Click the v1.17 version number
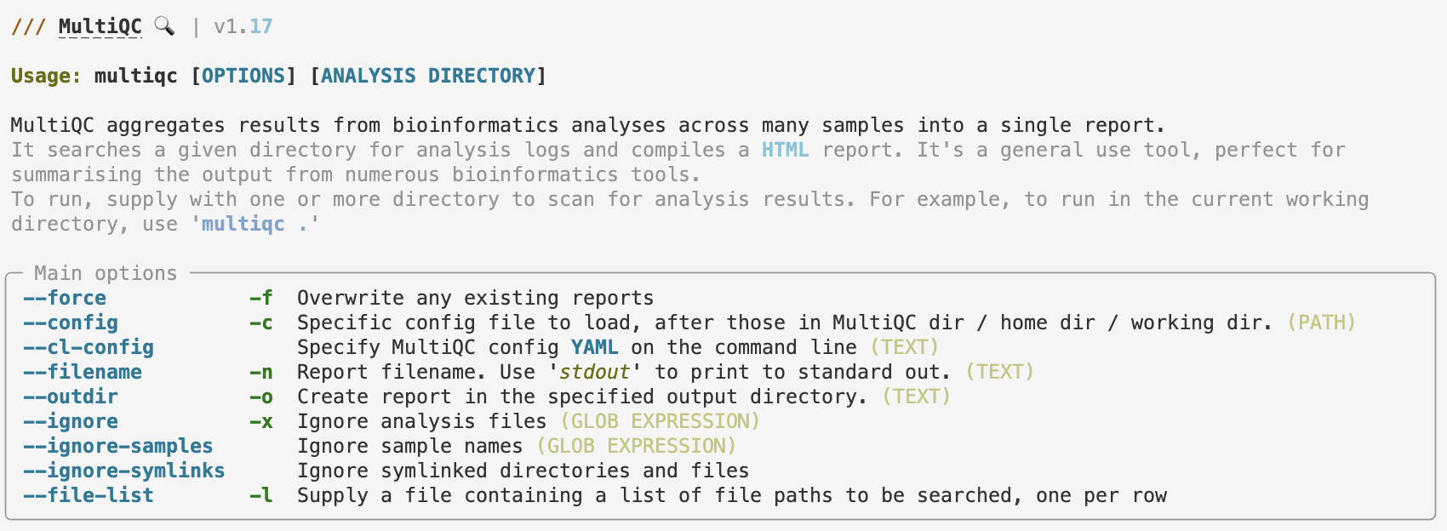 tap(243, 27)
